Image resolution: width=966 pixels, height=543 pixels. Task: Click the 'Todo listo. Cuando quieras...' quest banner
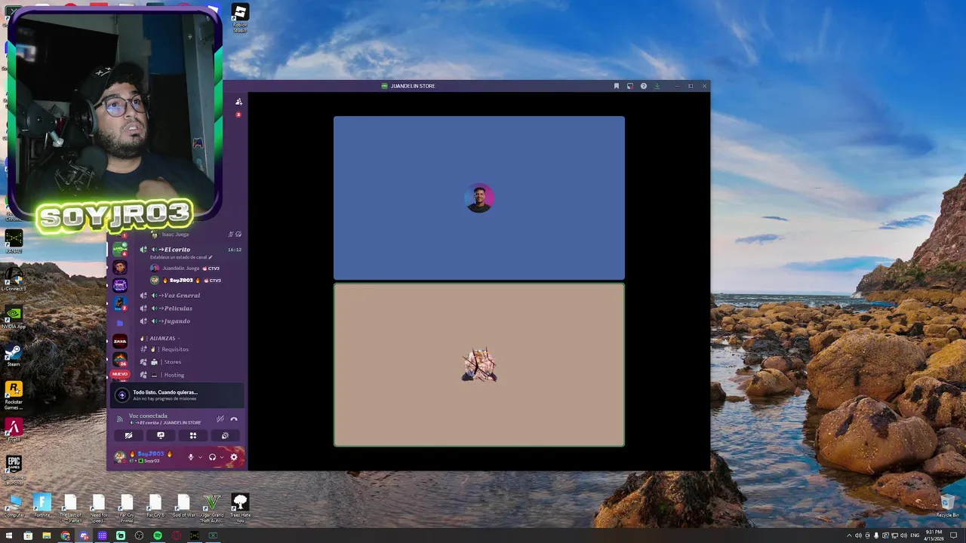coord(177,395)
